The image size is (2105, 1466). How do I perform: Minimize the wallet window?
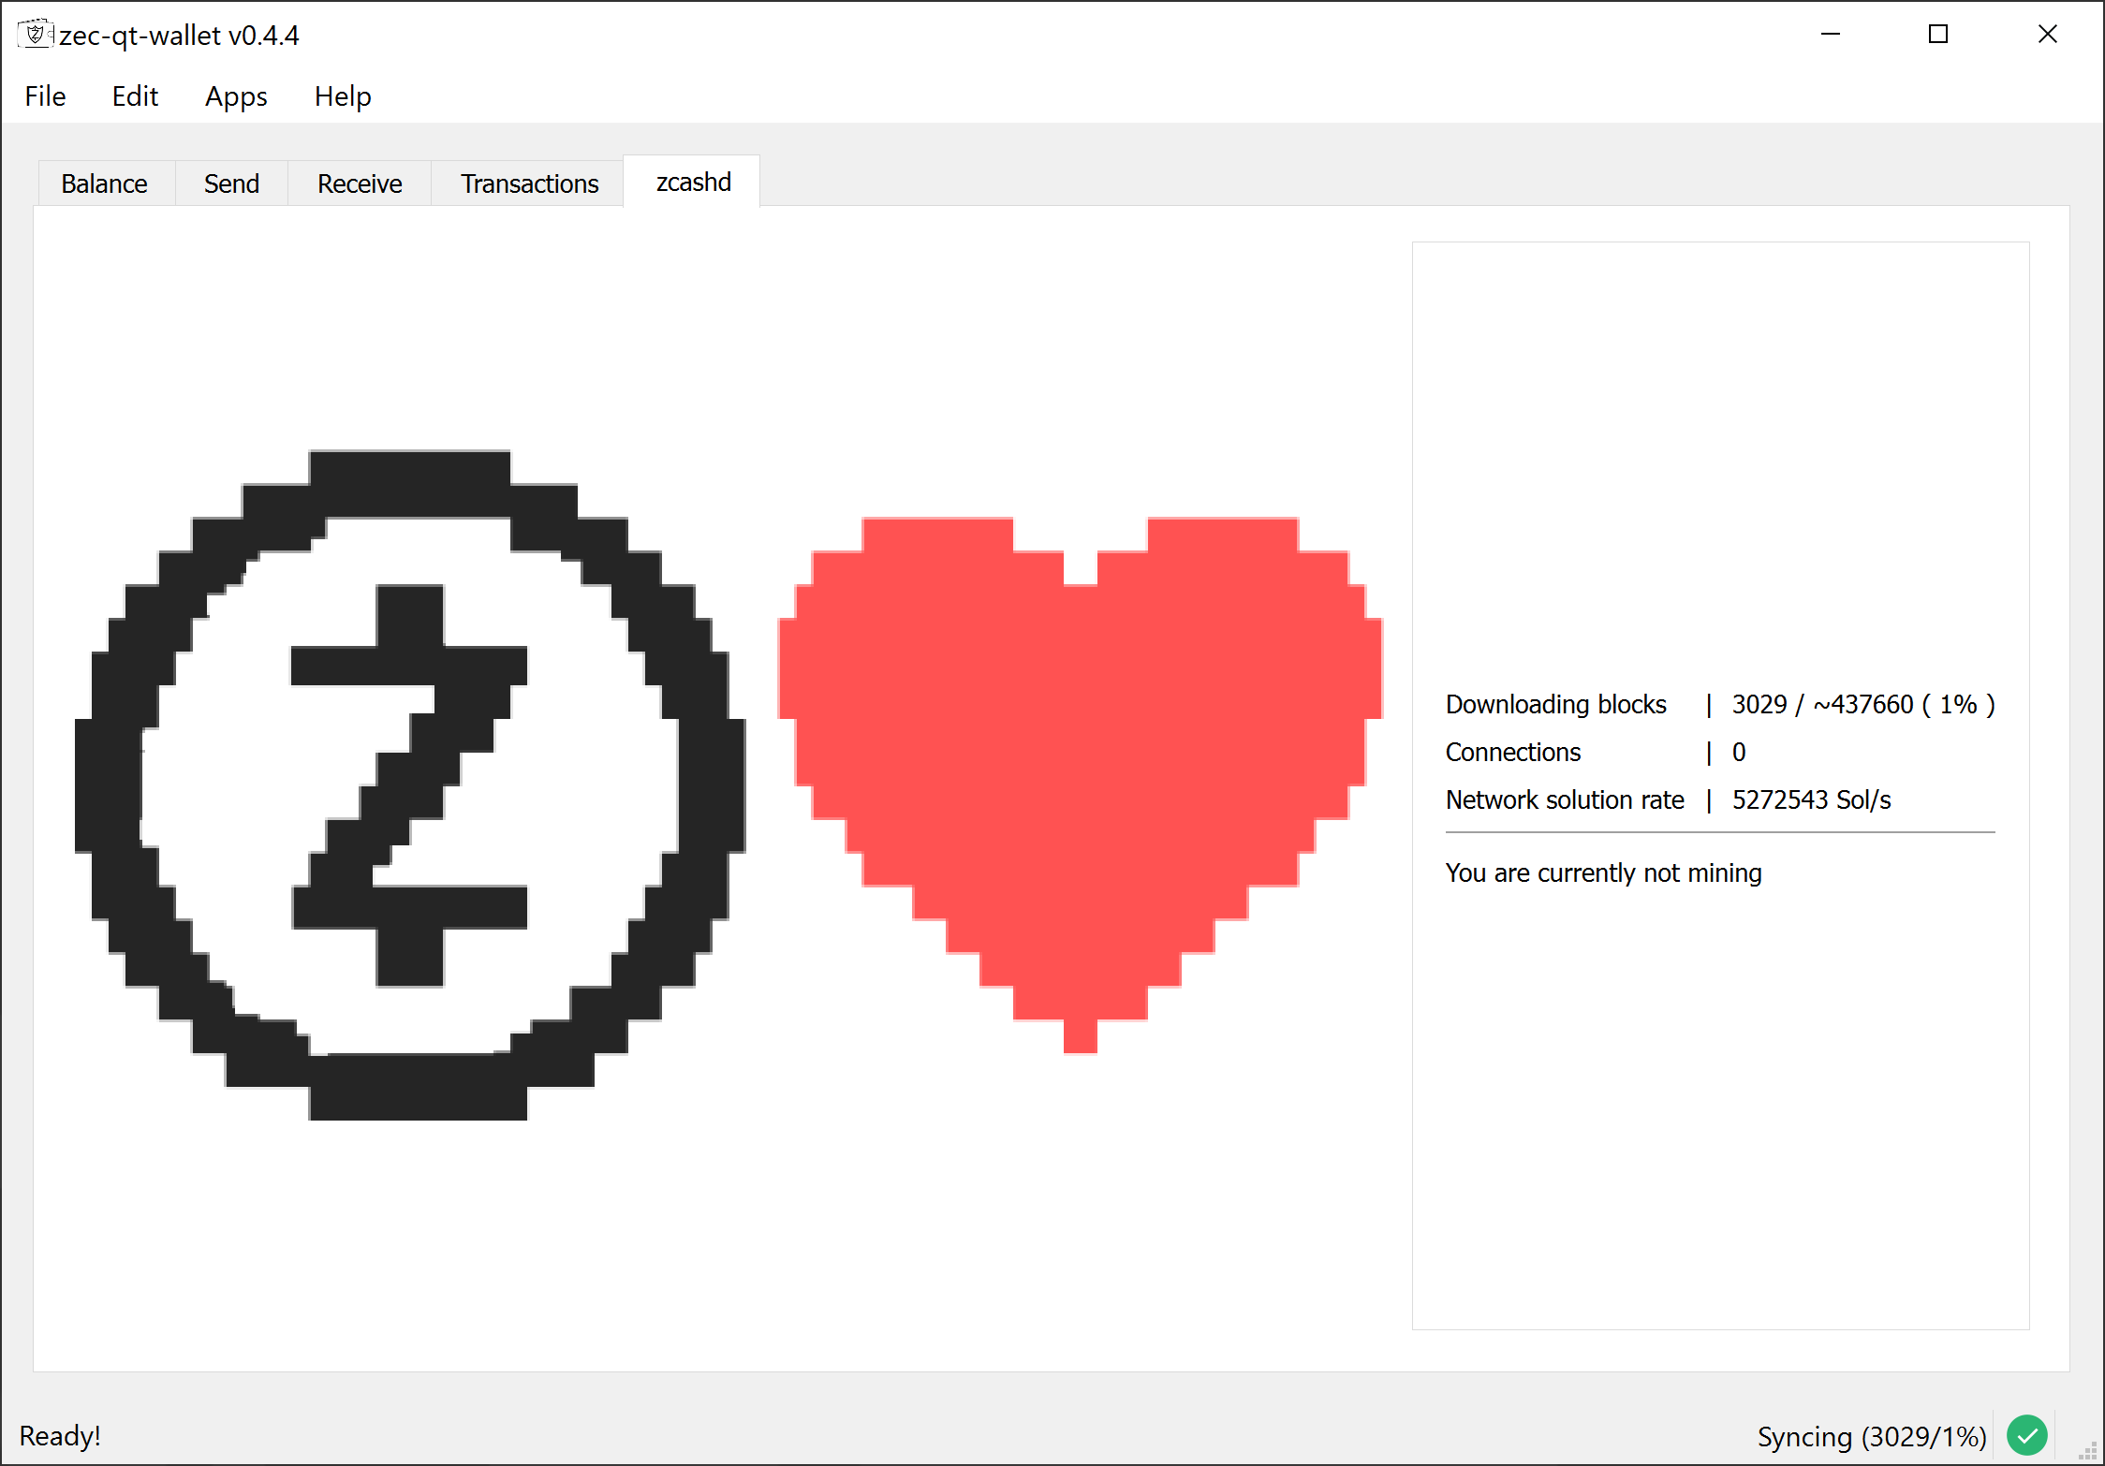(x=1831, y=35)
